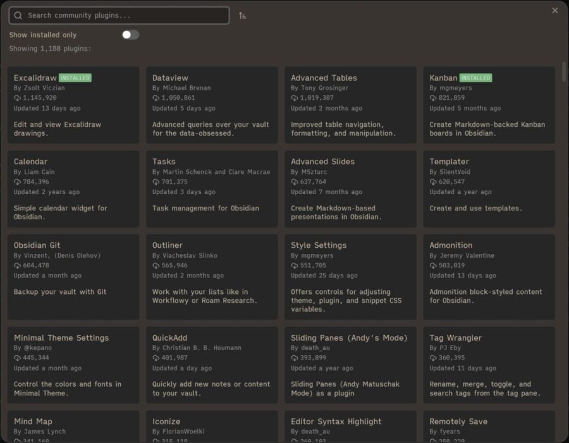The width and height of the screenshot is (569, 443).
Task: Open the Calendar plugin title
Action: (x=30, y=161)
